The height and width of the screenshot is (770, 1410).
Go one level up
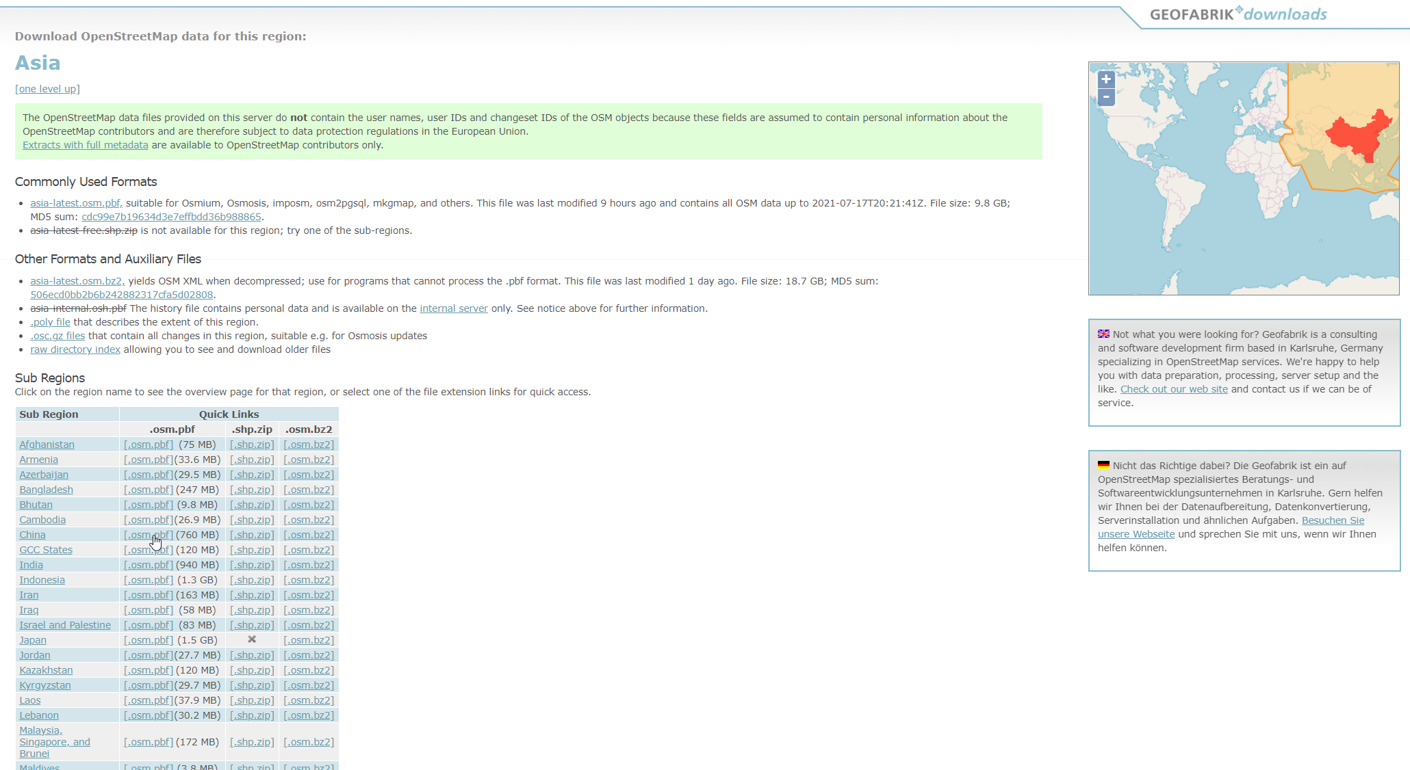tap(47, 89)
